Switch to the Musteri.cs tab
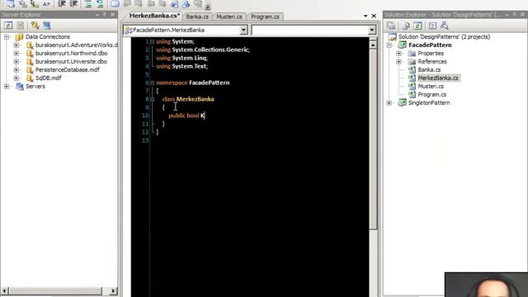The height and width of the screenshot is (297, 528). [229, 16]
